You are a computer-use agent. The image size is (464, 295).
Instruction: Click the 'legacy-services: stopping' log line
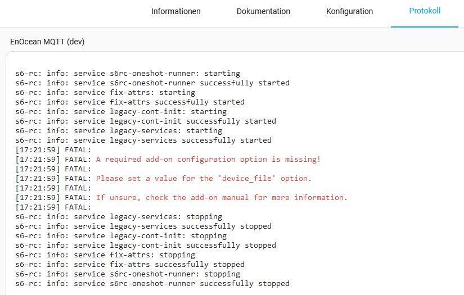coord(119,217)
